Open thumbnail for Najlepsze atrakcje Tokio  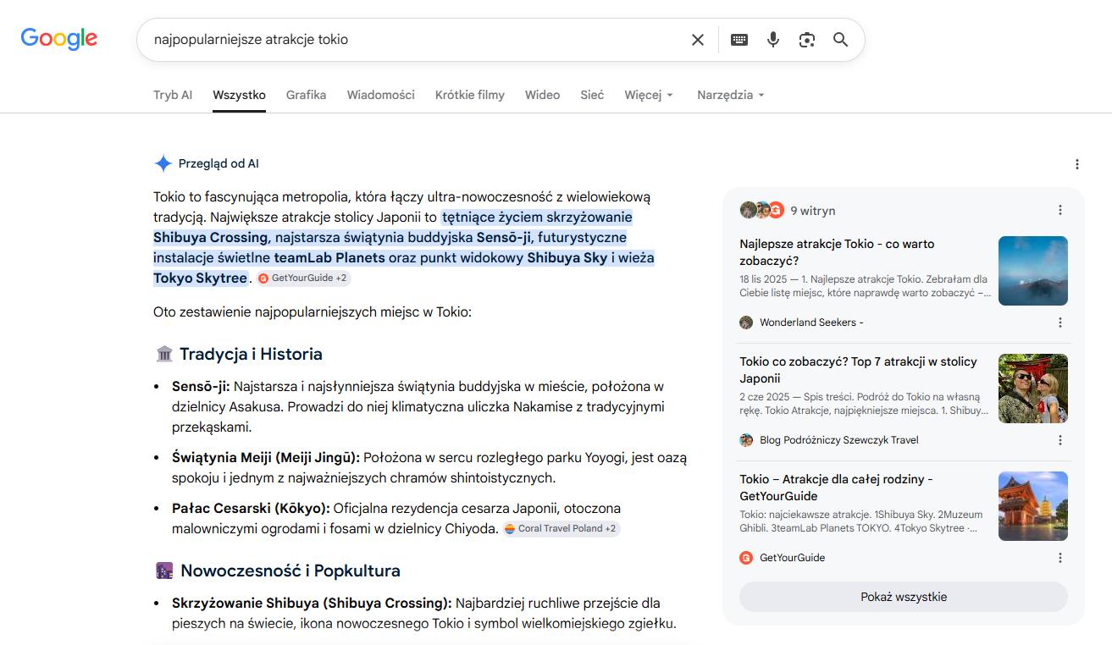point(1033,271)
